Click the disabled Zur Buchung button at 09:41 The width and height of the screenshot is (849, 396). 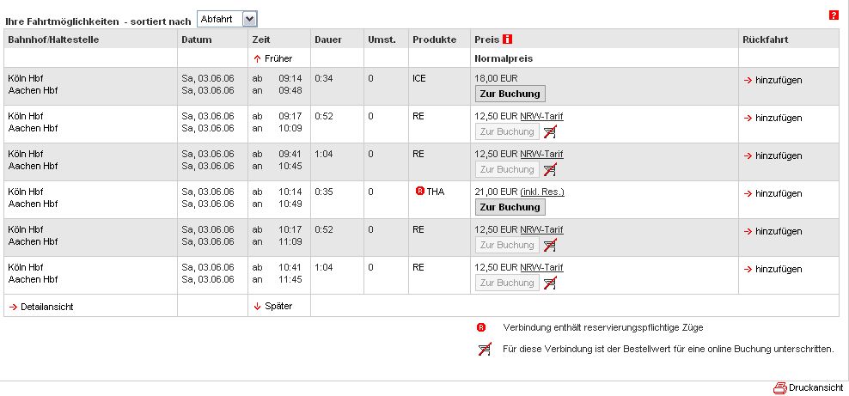point(507,169)
